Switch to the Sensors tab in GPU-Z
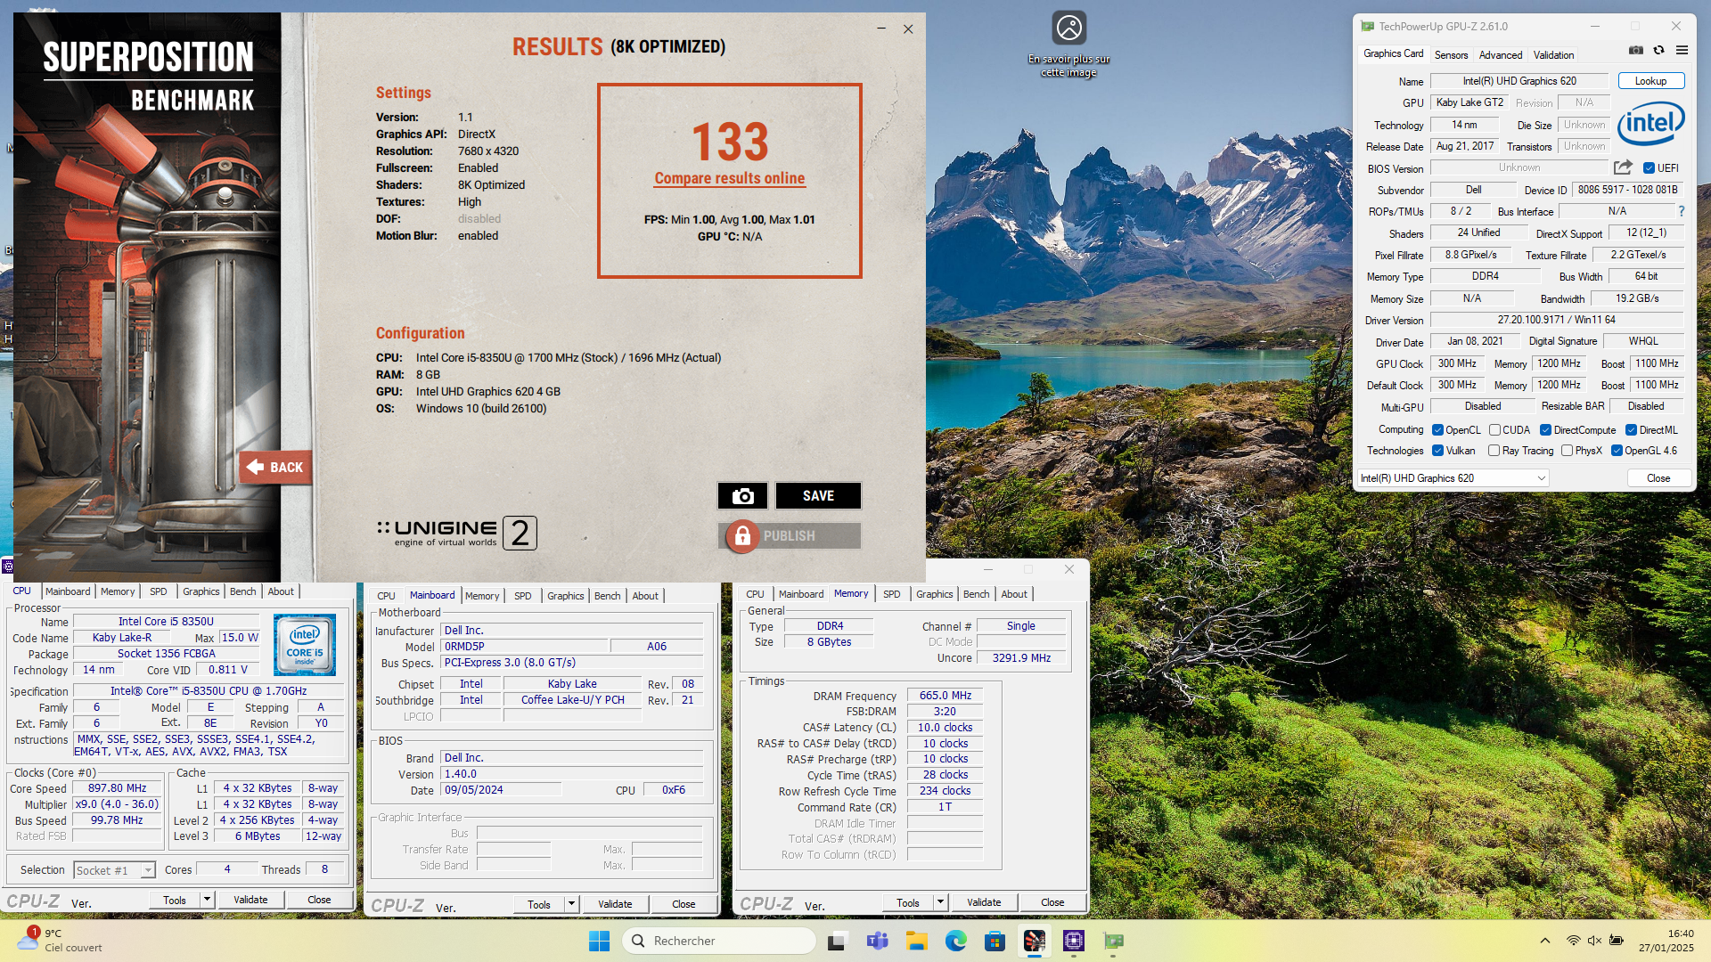 [1451, 55]
